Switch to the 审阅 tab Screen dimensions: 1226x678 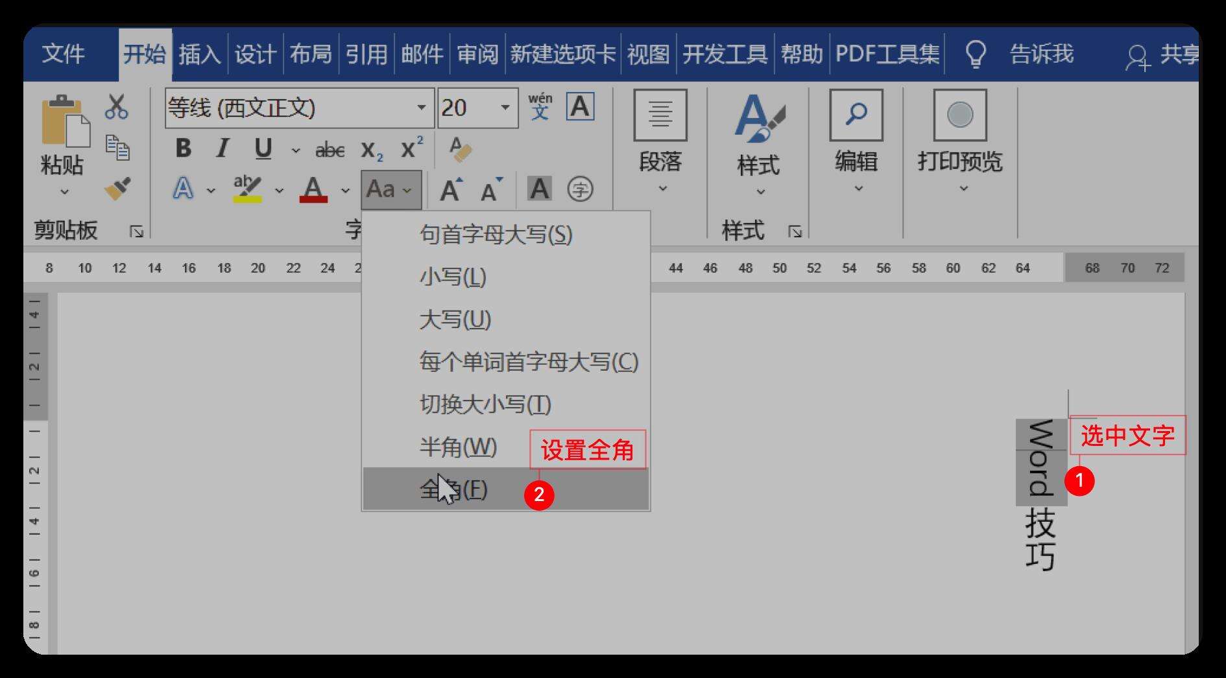click(x=477, y=54)
